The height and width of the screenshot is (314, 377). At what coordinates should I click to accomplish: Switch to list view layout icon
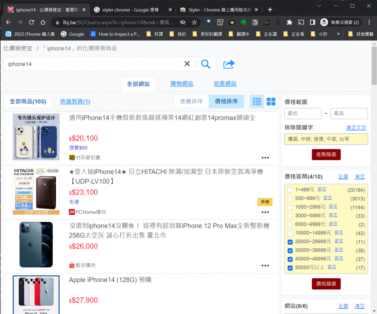tap(257, 101)
